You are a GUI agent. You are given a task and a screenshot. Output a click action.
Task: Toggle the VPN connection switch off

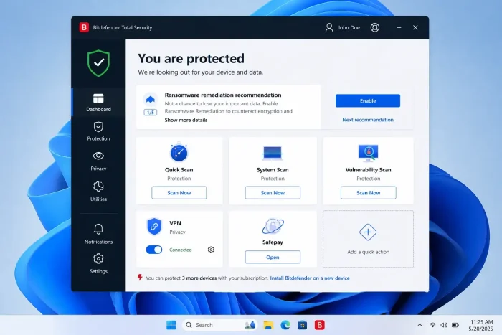point(154,250)
